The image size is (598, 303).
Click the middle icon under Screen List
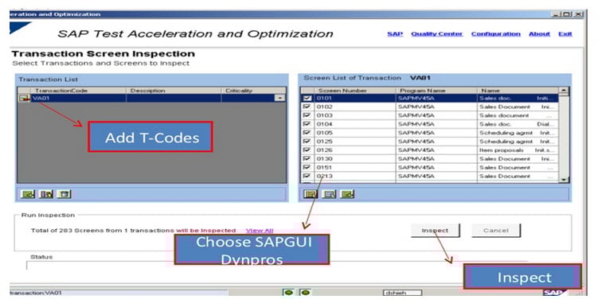coord(329,194)
